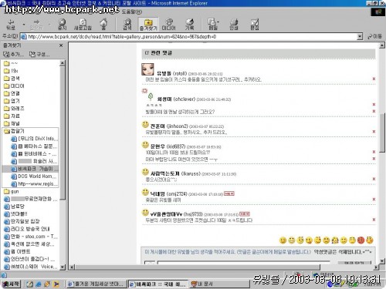Click the Go (이동) button
Screen dimensions: 386x289
pos(374,36)
